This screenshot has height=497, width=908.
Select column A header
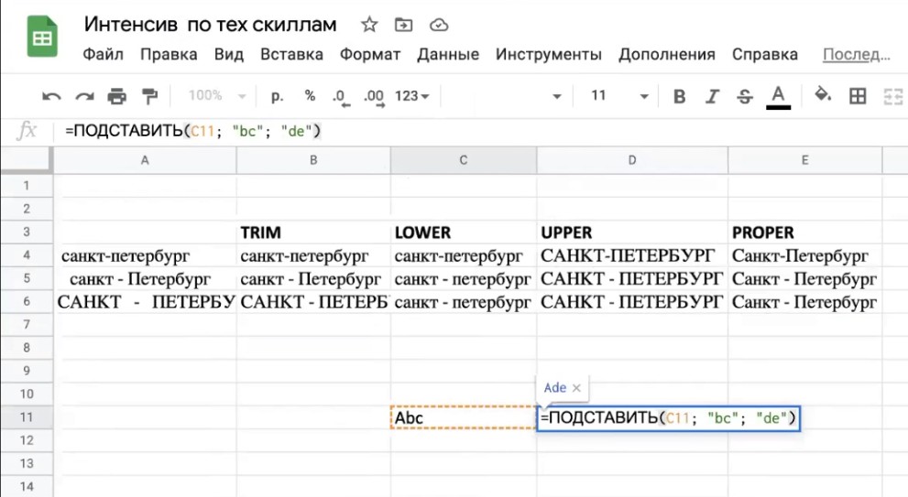coord(145,160)
